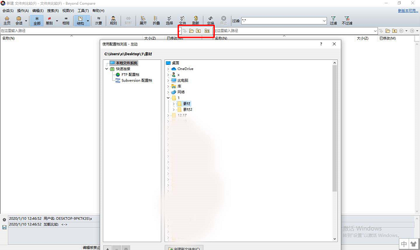Open the right pane back-history dropdown arrow

tap(406, 31)
